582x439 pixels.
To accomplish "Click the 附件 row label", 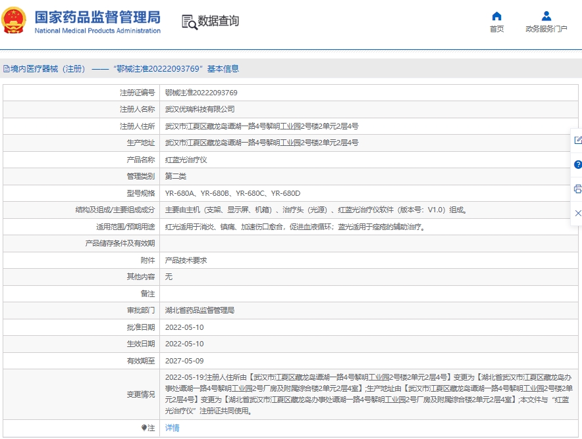I will pos(147,260).
